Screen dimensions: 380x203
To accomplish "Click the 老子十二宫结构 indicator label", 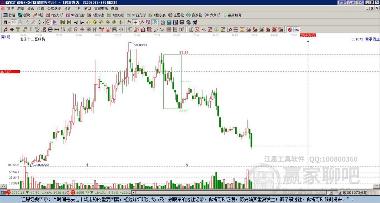I will pos(33,39).
